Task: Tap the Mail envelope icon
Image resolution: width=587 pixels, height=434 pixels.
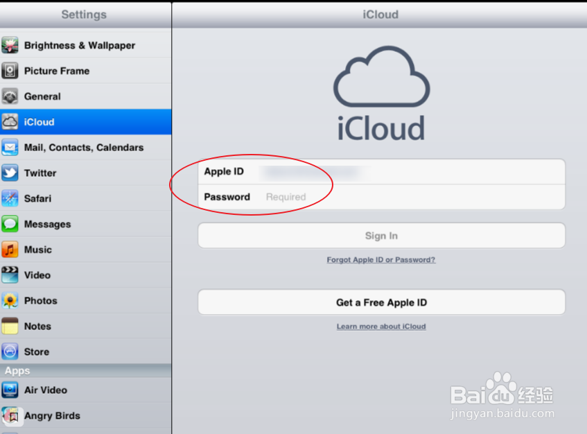Action: tap(10, 147)
